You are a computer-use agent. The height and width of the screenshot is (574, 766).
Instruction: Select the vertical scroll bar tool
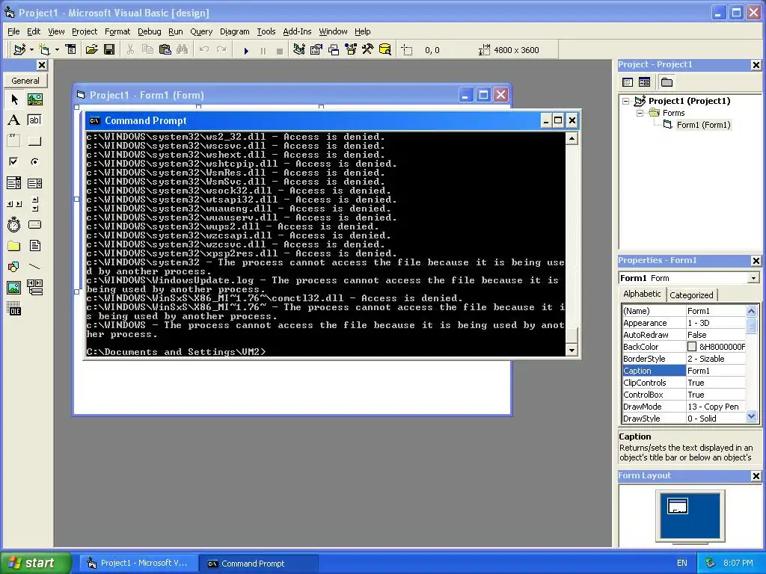[x=34, y=203]
